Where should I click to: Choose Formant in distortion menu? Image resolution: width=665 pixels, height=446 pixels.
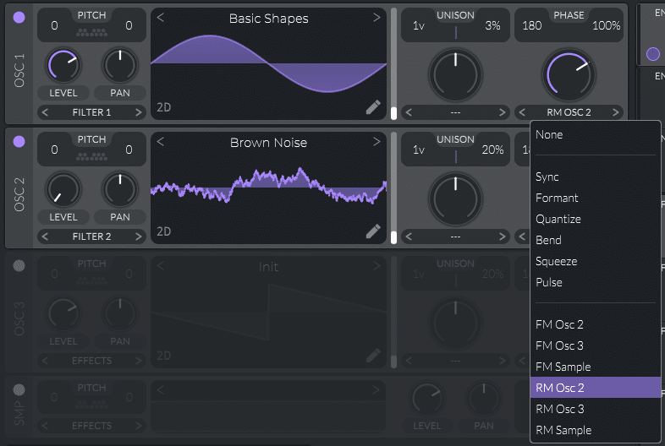pos(595,198)
